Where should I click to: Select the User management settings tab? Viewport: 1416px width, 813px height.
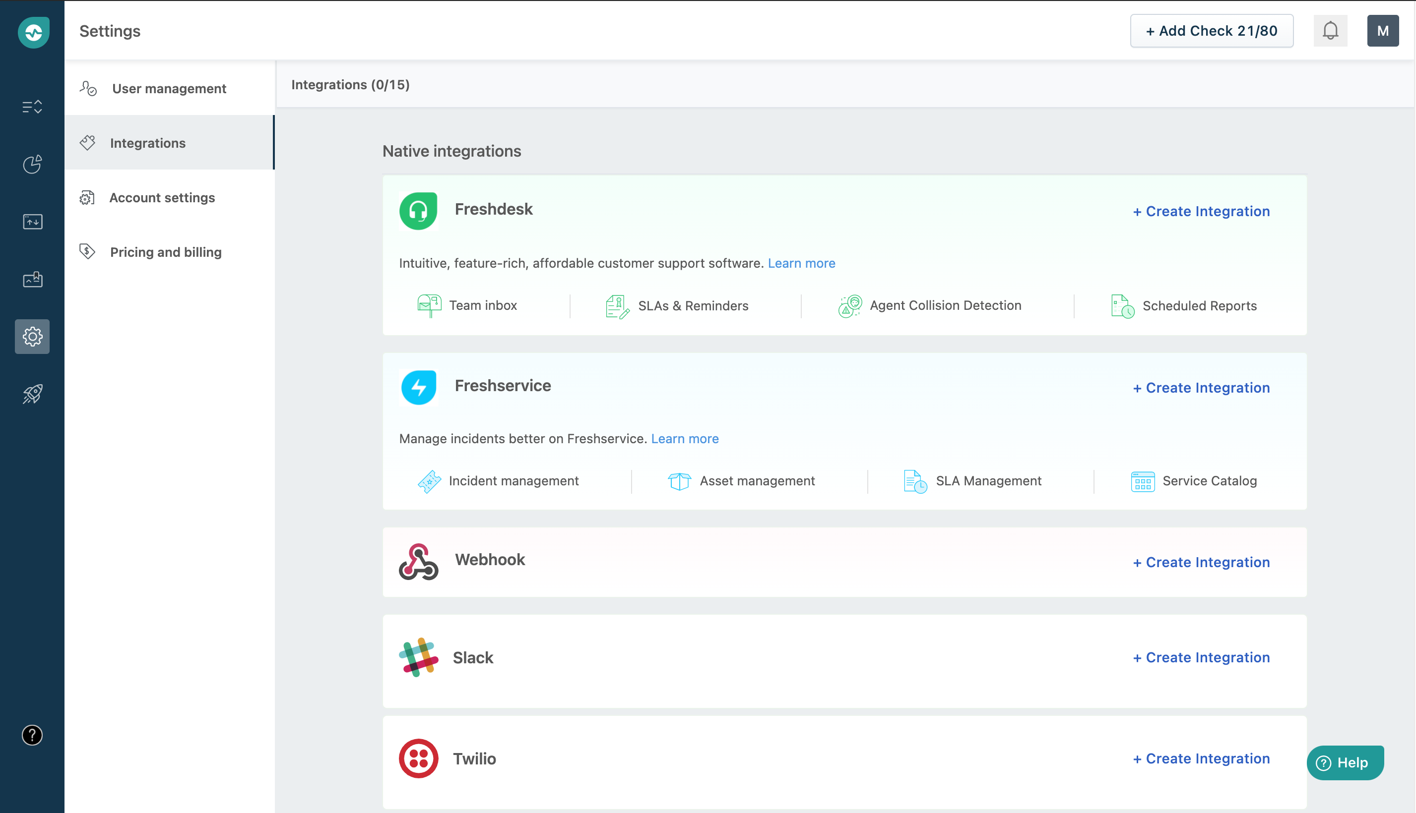[169, 88]
